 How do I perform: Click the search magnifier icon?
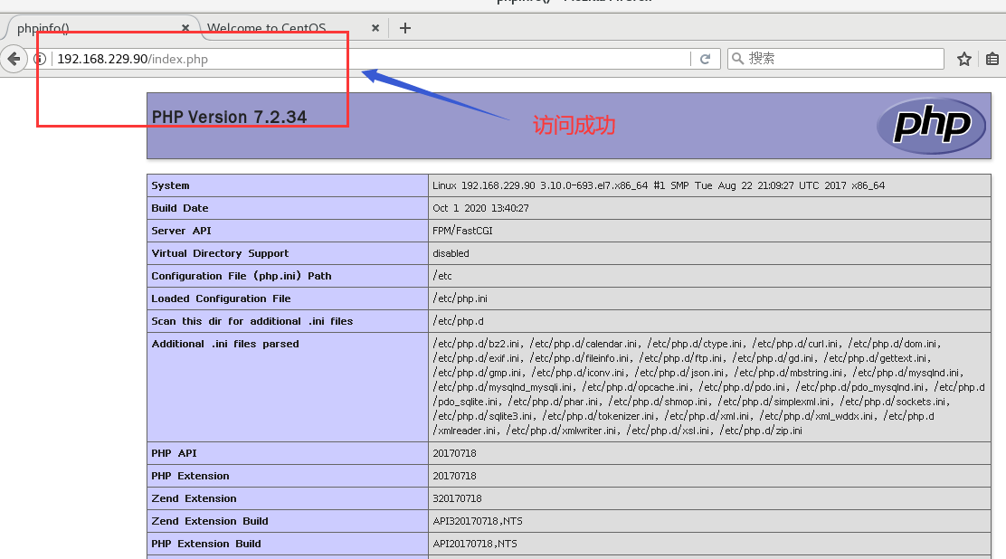[738, 59]
